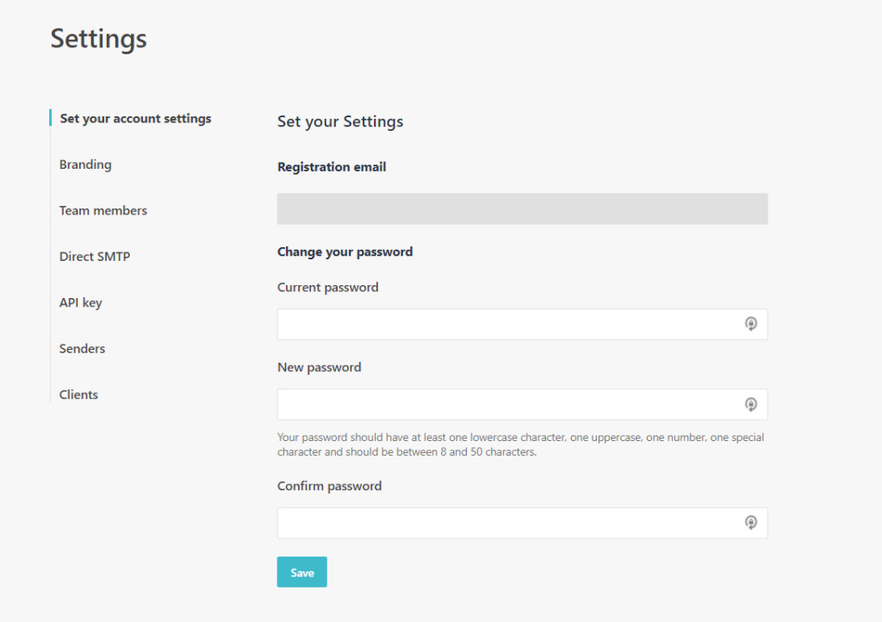Go to Direct SMTP settings
882x622 pixels.
[95, 257]
